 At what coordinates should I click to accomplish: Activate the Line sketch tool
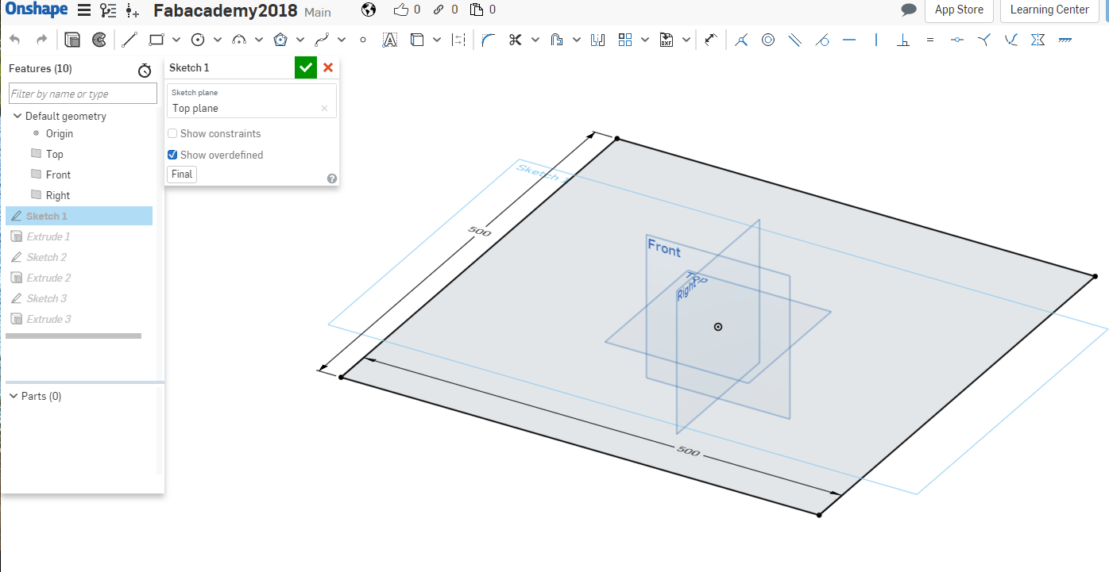click(x=129, y=40)
